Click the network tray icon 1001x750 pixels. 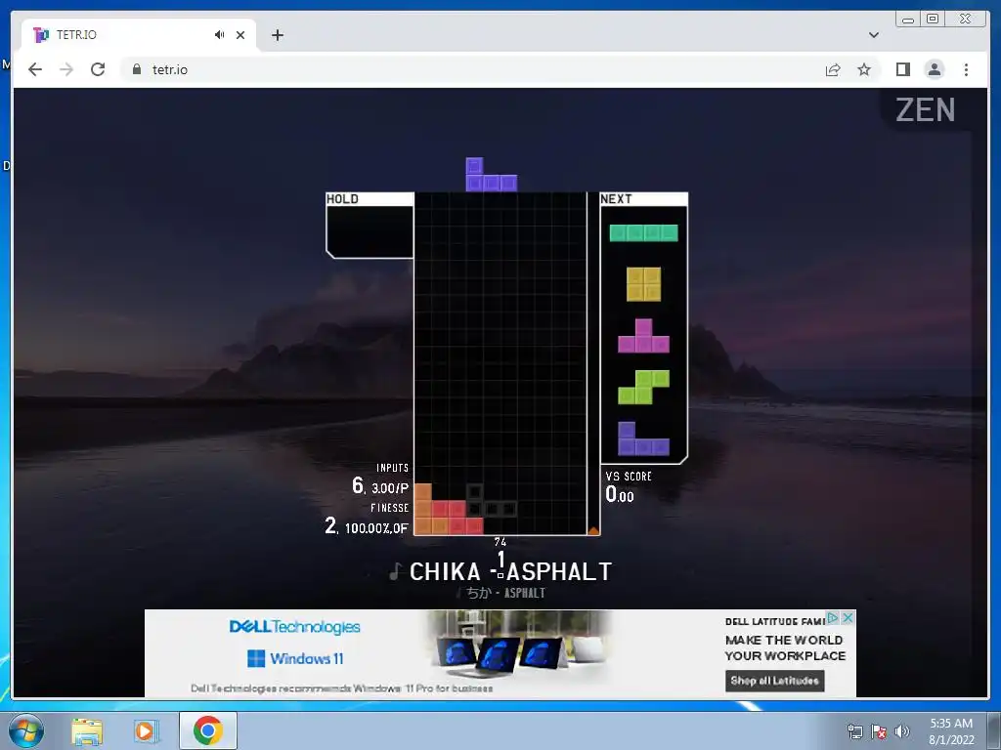[x=854, y=730]
